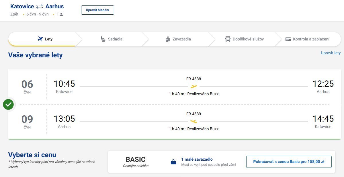Click the round-trip arrows icon between cities
This screenshot has height=177, width=344.
pyautogui.click(x=40, y=7)
